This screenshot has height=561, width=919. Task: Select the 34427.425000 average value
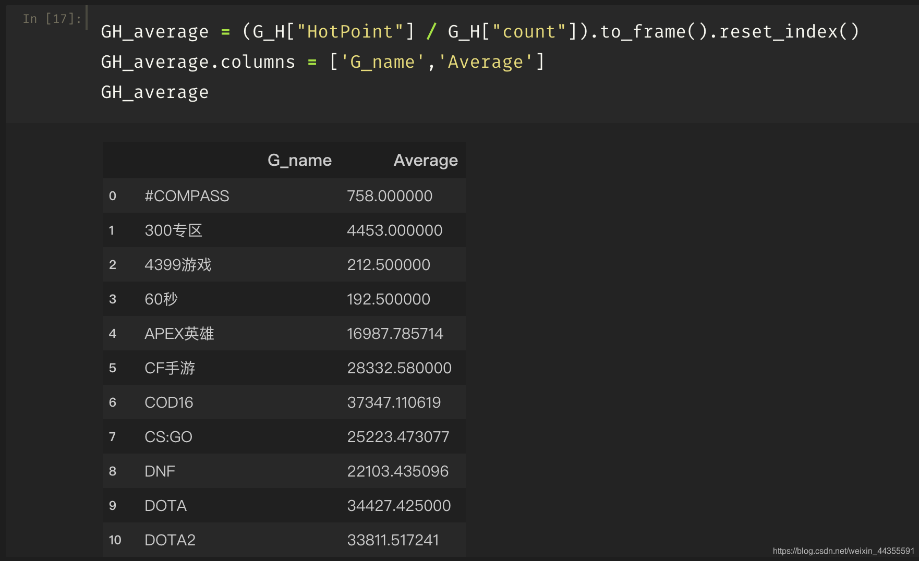(399, 506)
